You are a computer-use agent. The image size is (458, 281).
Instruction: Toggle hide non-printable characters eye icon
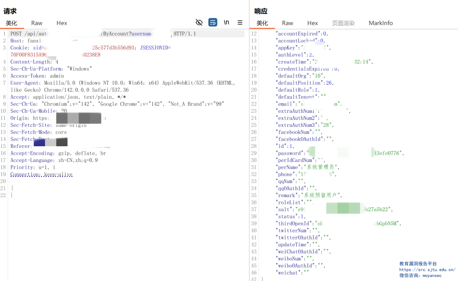[199, 22]
